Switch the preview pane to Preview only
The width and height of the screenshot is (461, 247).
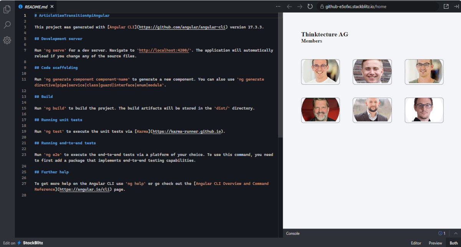pyautogui.click(x=435, y=243)
